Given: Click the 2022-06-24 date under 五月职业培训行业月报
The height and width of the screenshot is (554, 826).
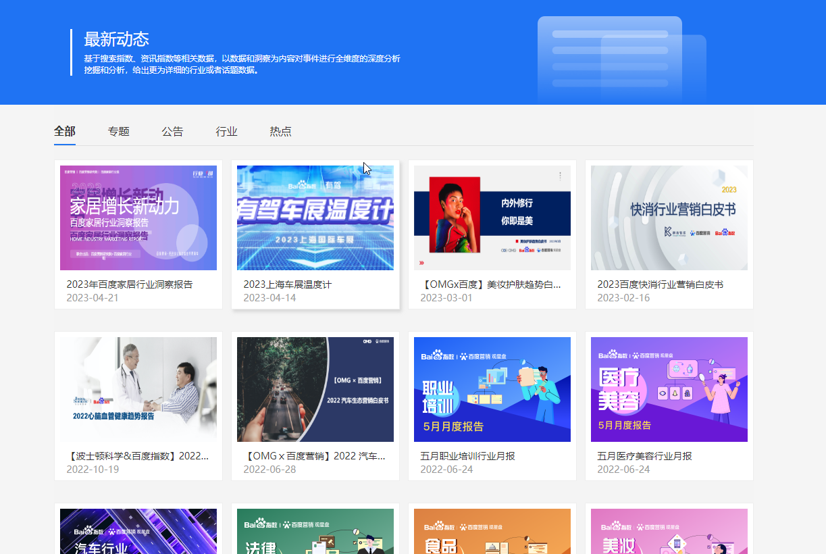Looking at the screenshot, I should (x=446, y=470).
